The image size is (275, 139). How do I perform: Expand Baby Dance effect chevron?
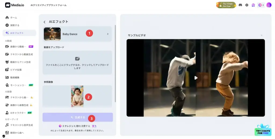tap(108, 34)
